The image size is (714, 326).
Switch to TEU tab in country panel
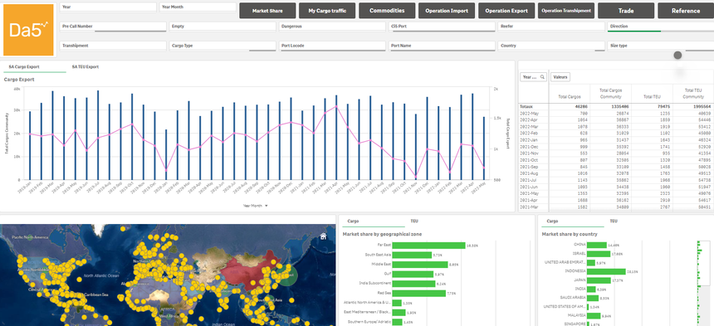(614, 221)
